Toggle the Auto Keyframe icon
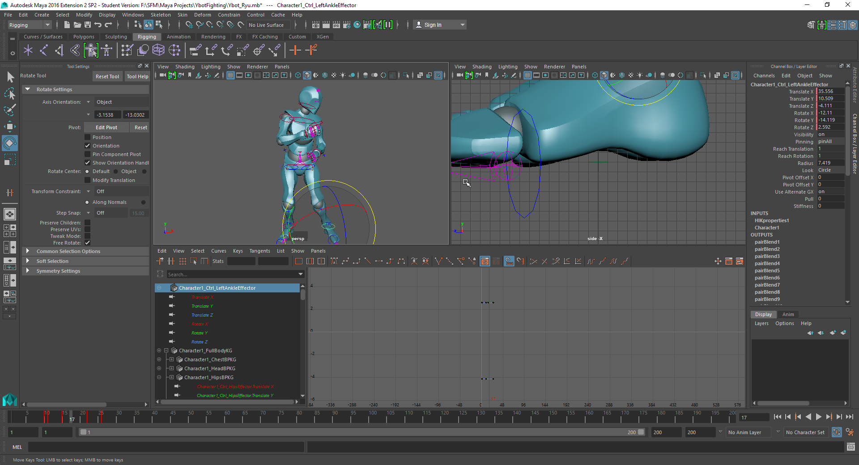 837,432
